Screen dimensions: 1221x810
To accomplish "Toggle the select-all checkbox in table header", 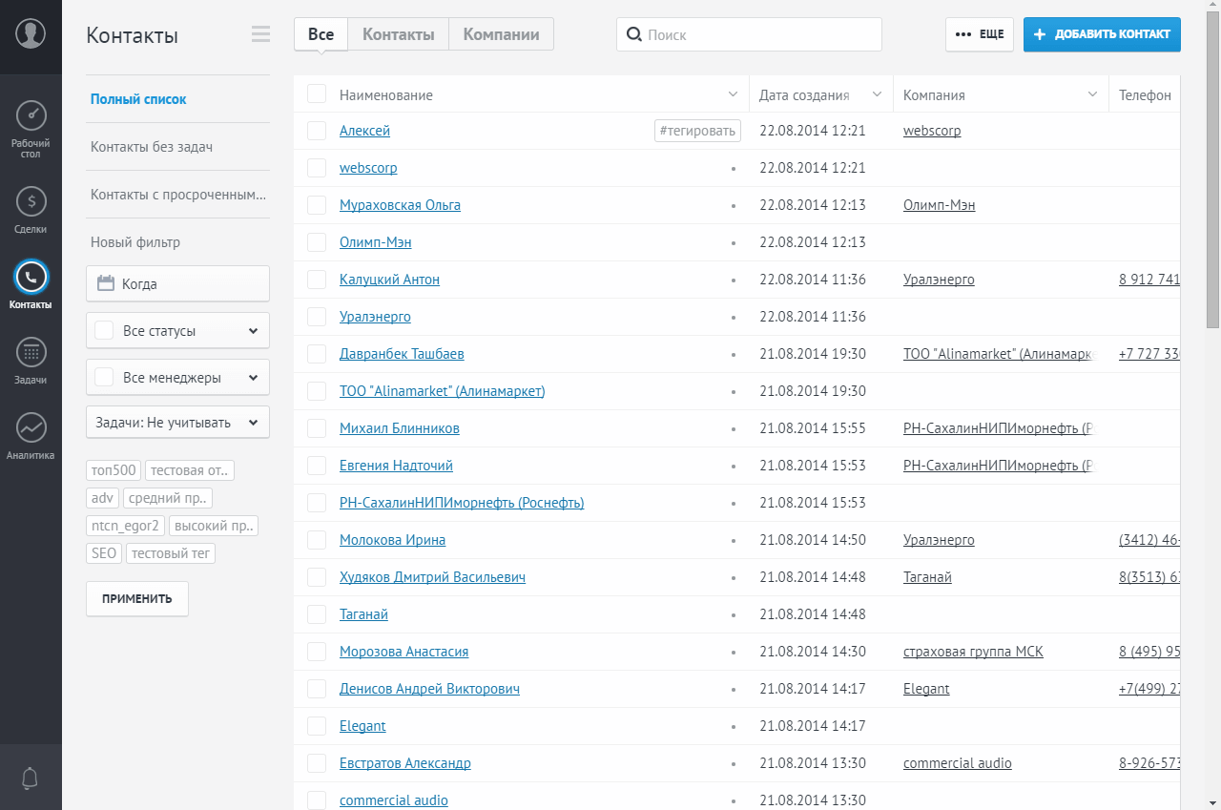I will click(317, 94).
